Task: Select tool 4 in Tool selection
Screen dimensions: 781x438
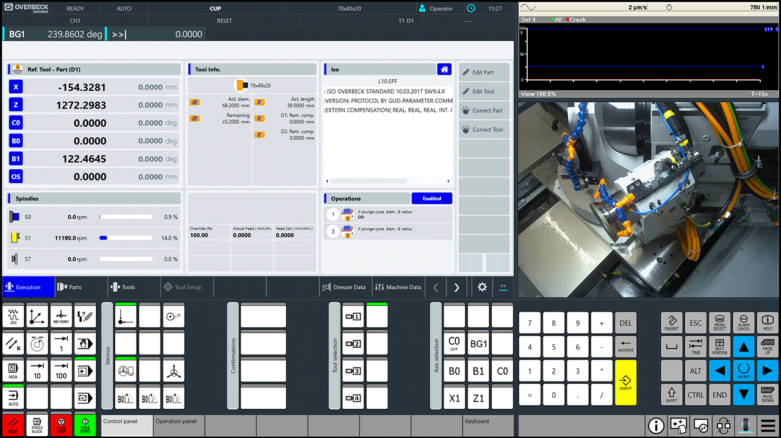Action: pos(353,397)
